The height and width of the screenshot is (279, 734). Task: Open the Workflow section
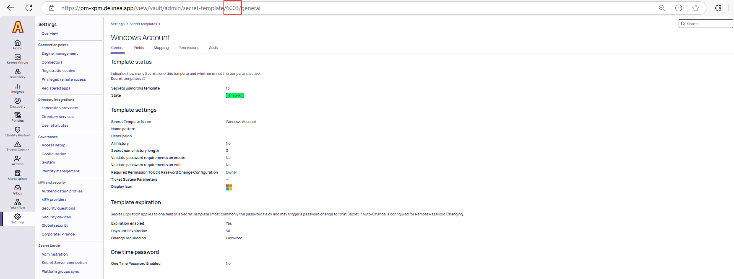pyautogui.click(x=18, y=204)
